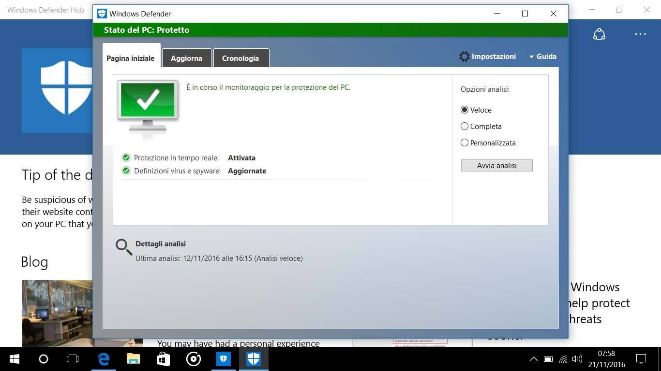
Task: Open the Groove Music taskbar icon
Action: click(x=194, y=359)
